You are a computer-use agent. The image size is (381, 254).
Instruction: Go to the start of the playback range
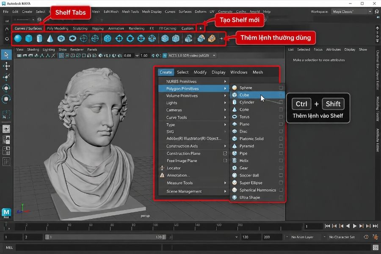point(327,226)
